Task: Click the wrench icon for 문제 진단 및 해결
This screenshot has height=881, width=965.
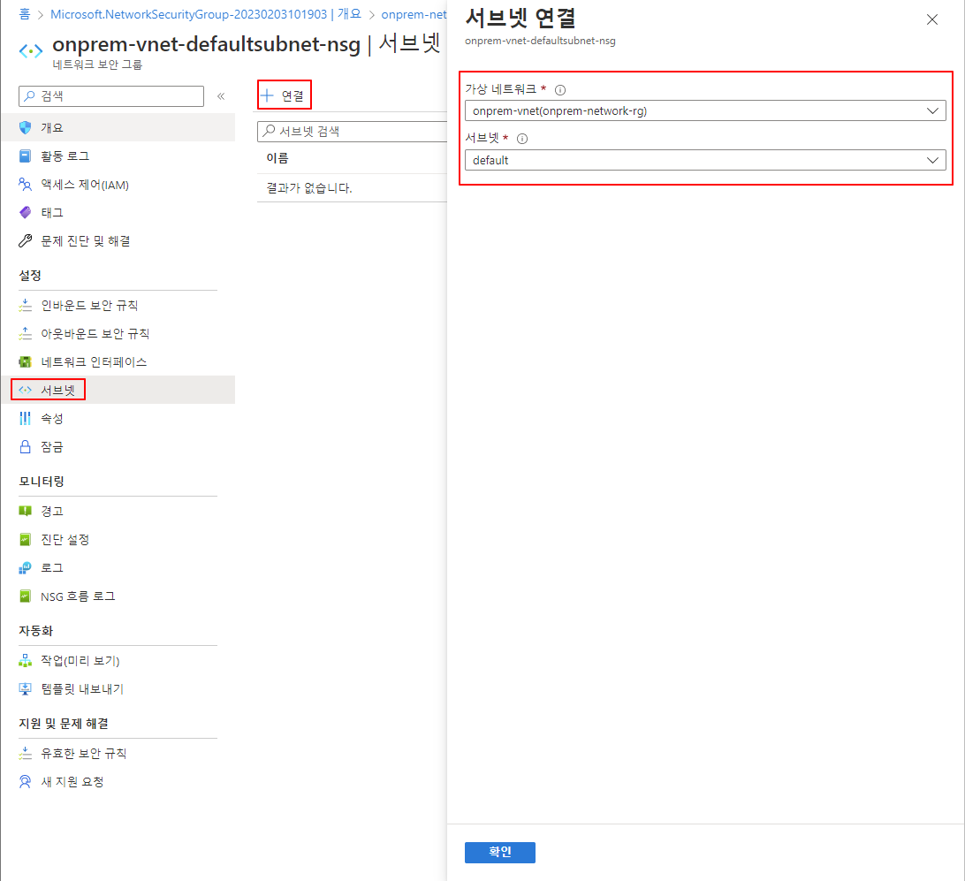Action: click(x=26, y=240)
